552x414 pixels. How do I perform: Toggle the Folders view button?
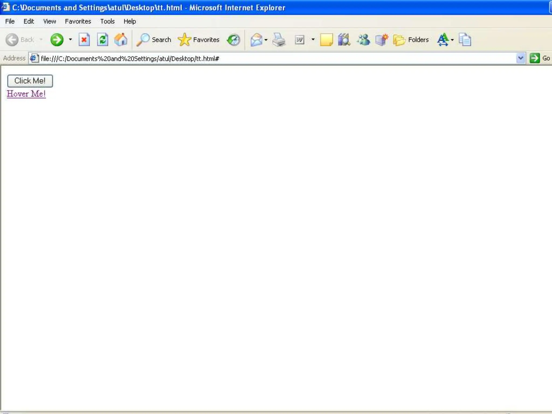pyautogui.click(x=411, y=40)
